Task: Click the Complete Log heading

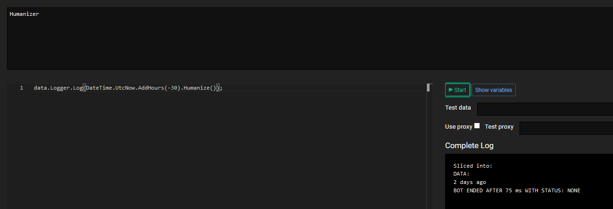Action: click(x=469, y=145)
